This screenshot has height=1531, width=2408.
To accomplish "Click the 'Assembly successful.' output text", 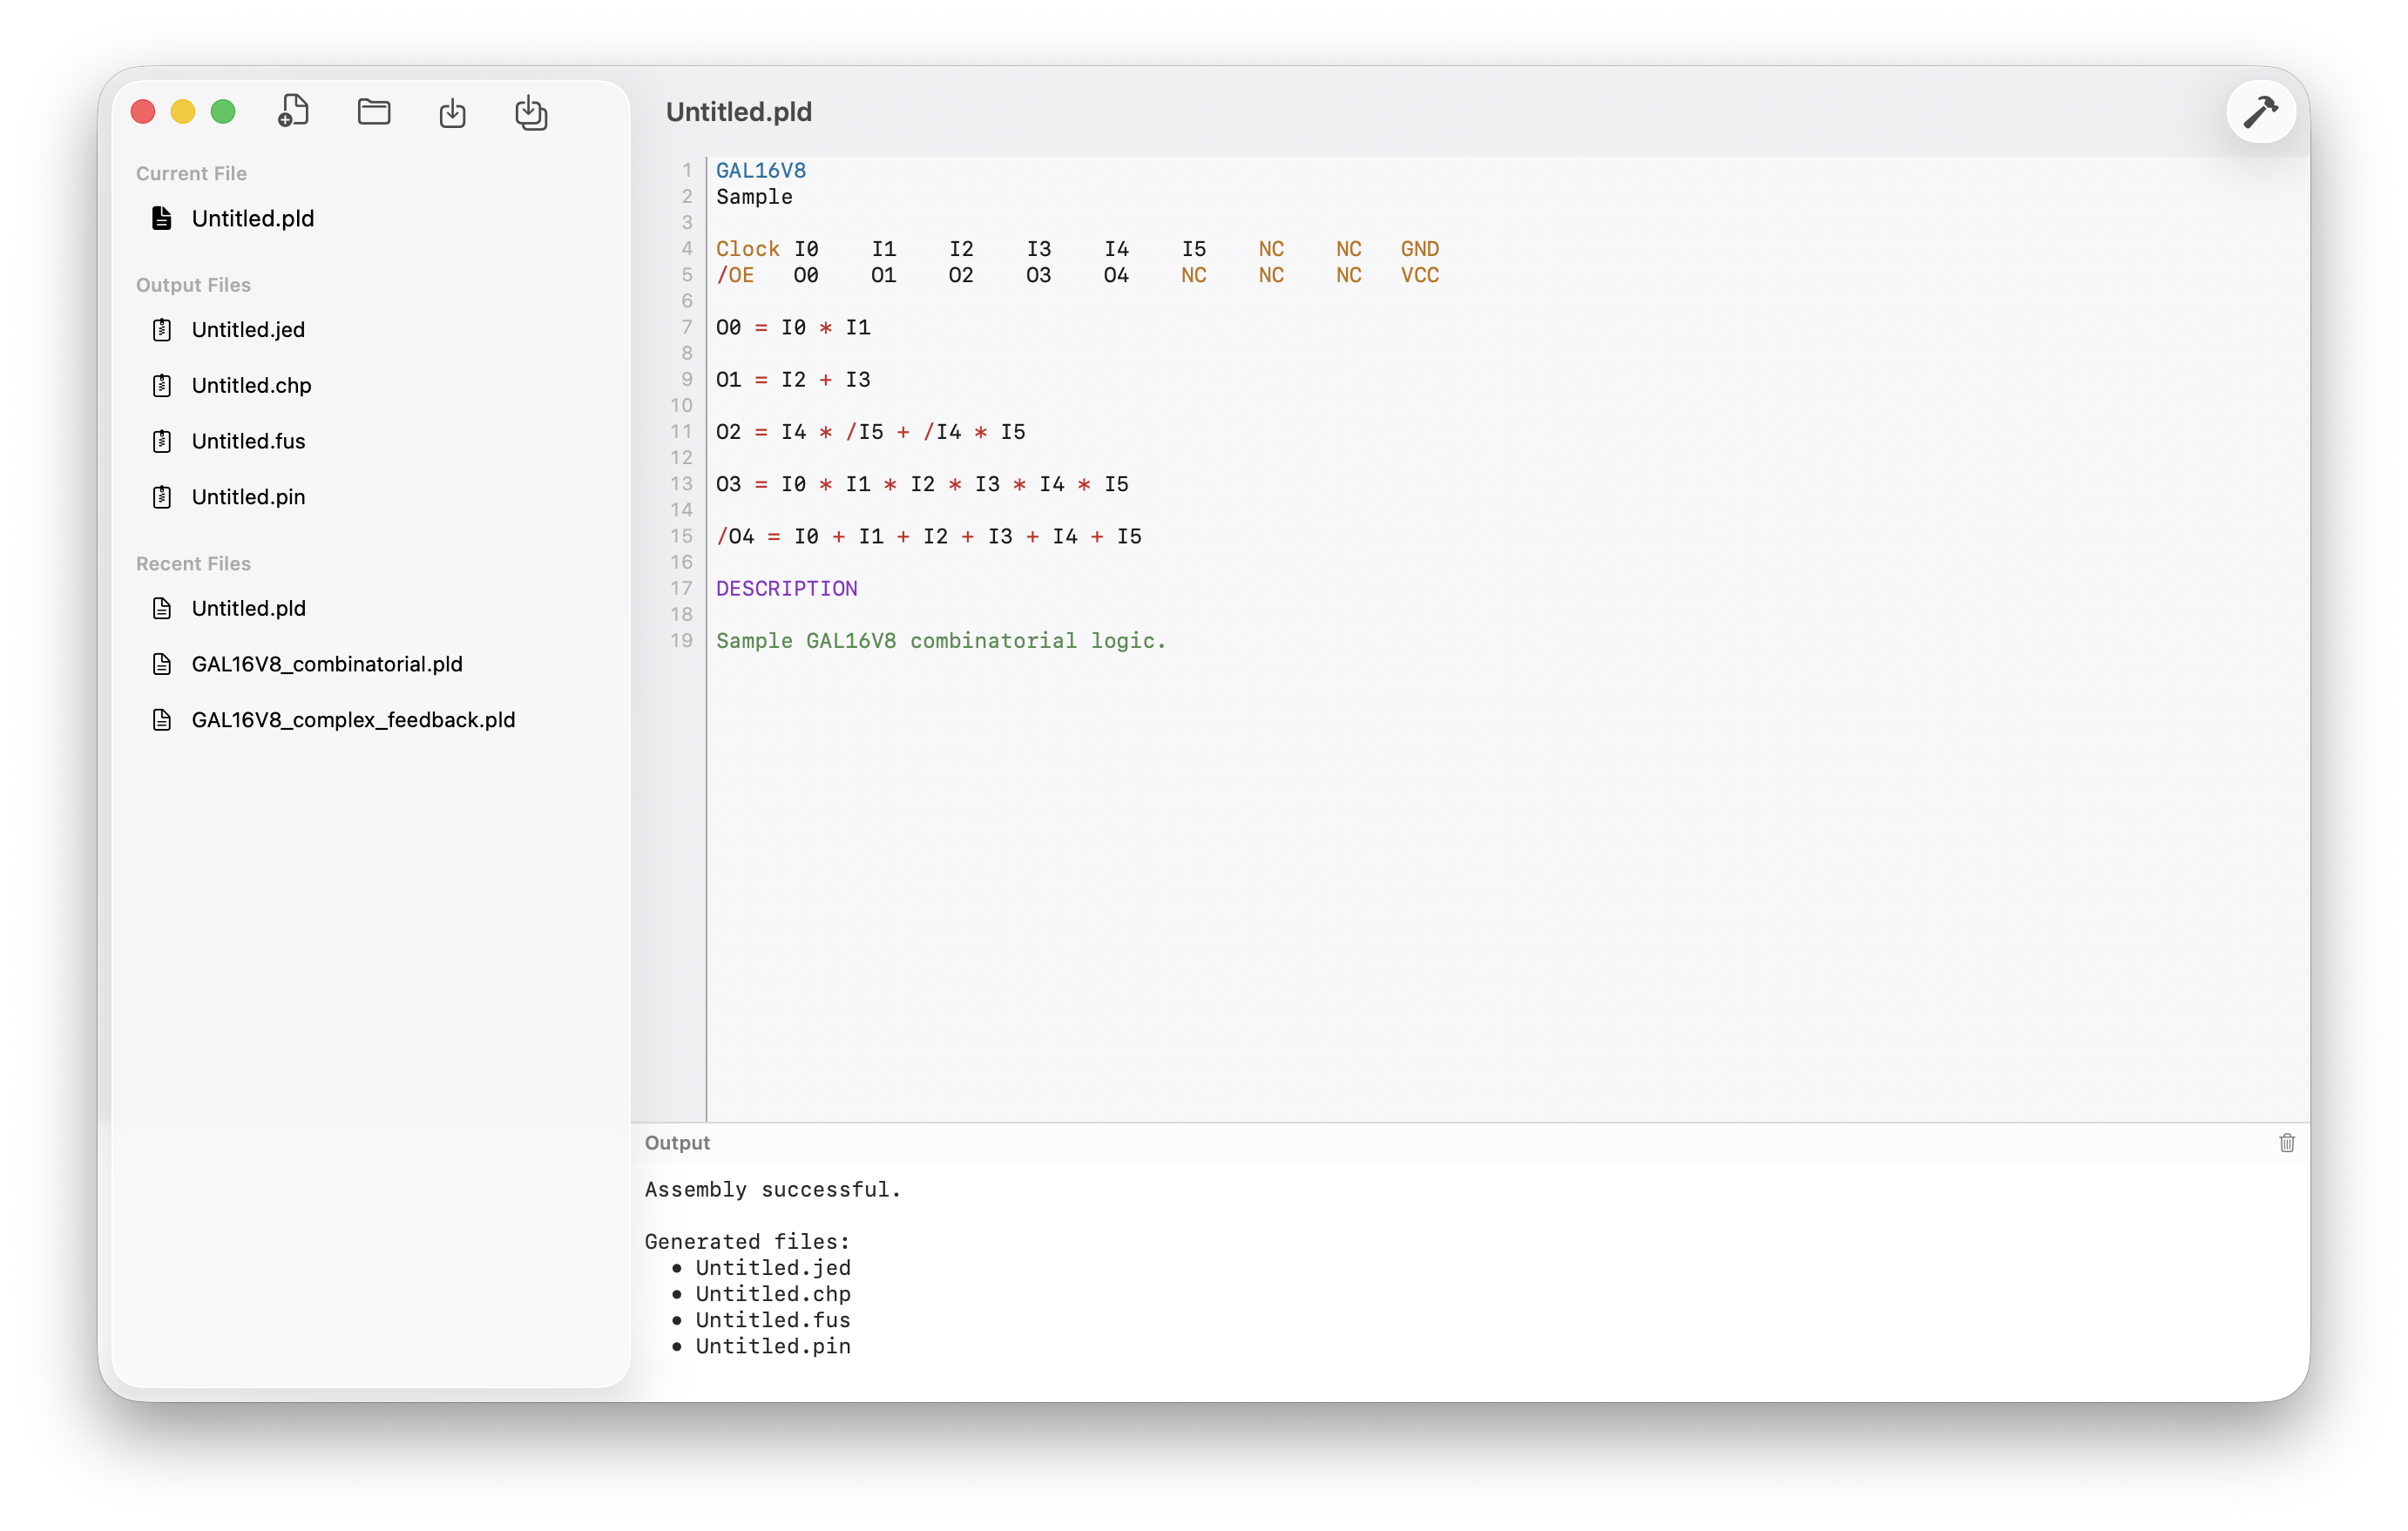I will click(x=772, y=1190).
